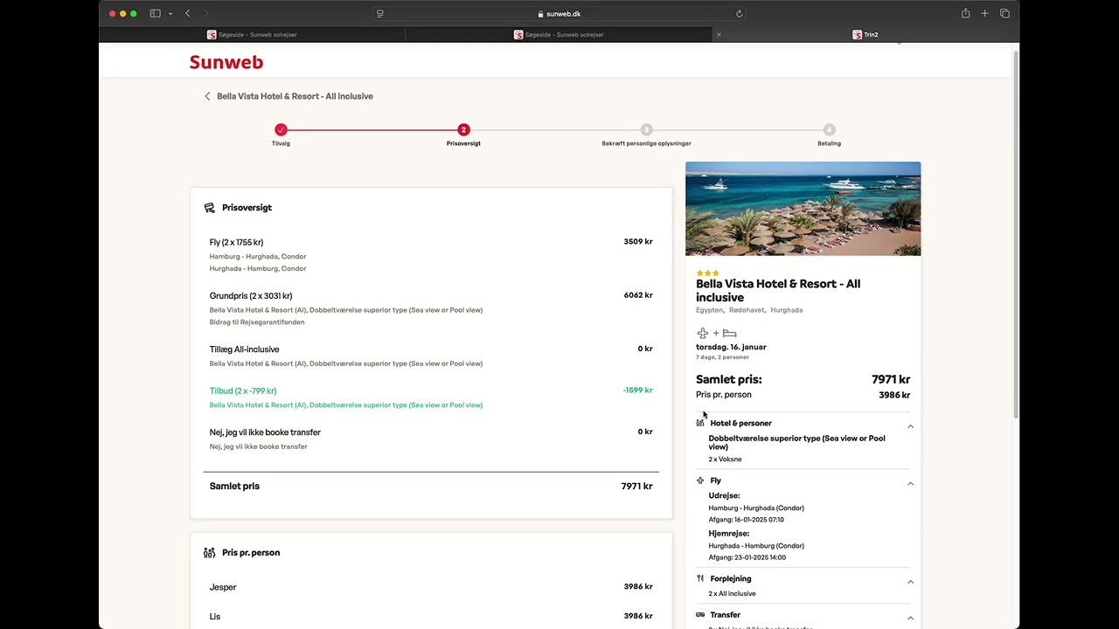Jump to step 4 Betaling circle
1119x629 pixels.
pos(829,129)
